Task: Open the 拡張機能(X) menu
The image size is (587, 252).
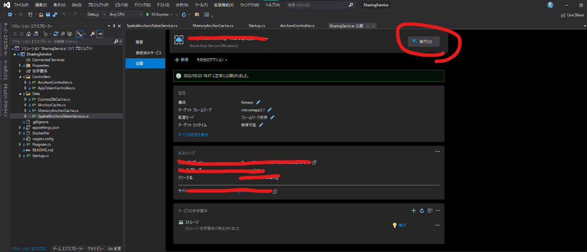Action: tap(223, 5)
